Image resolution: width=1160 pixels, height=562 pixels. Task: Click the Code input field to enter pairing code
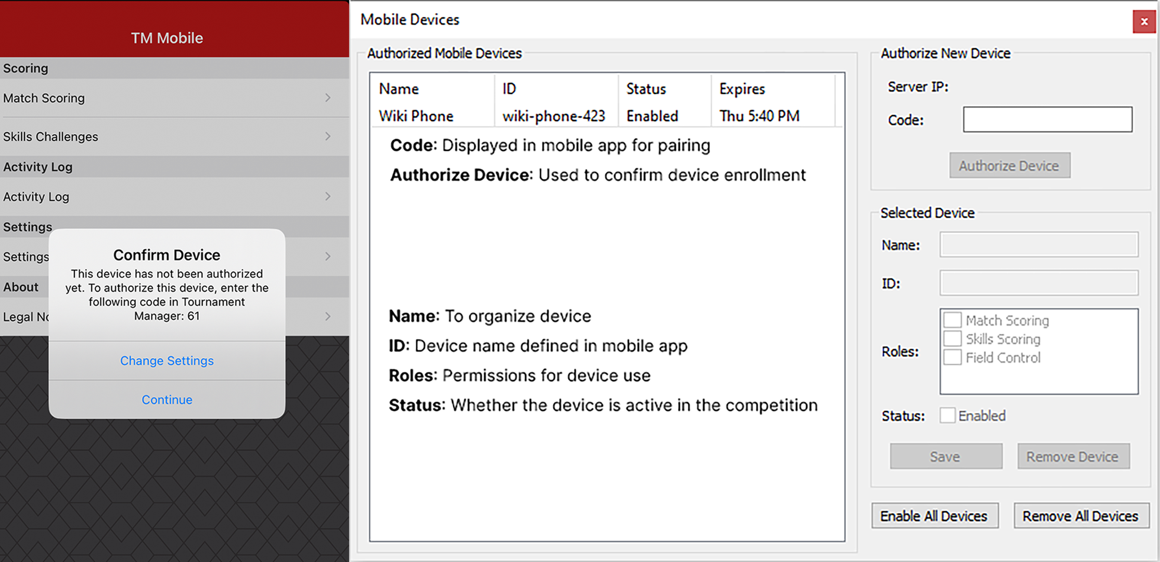point(1047,118)
